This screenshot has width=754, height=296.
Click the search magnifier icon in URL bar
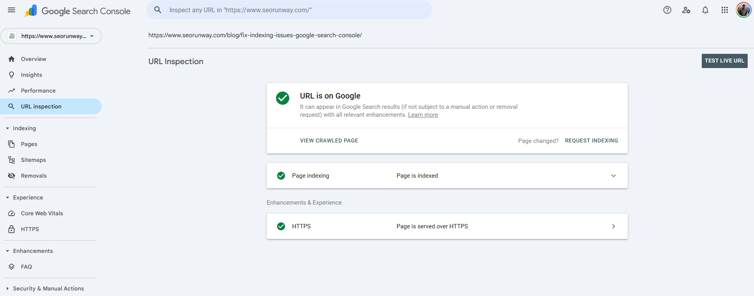coord(158,10)
